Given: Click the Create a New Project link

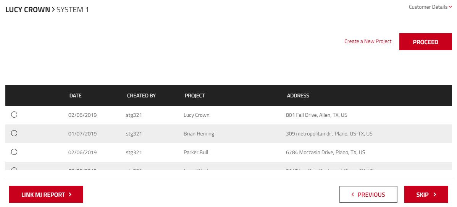Looking at the screenshot, I should pyautogui.click(x=368, y=41).
